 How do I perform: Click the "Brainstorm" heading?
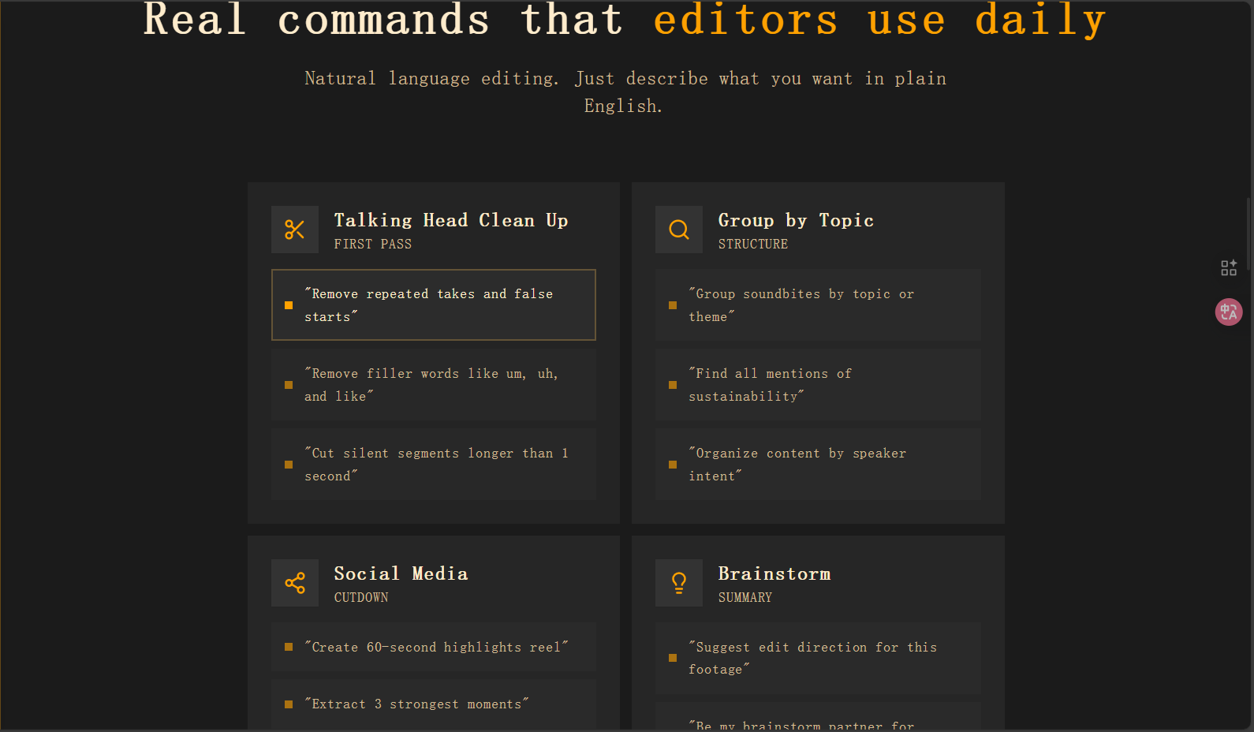click(774, 573)
